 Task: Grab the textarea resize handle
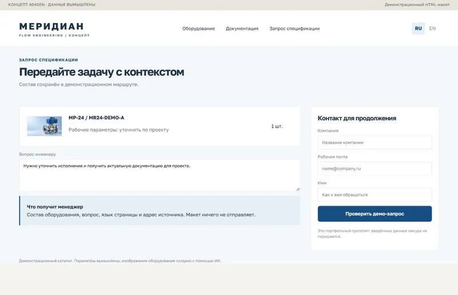point(298,189)
